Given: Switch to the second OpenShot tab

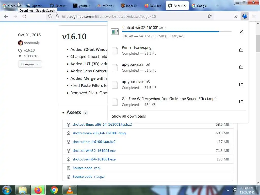Looking at the screenshot, I should tap(35, 6).
